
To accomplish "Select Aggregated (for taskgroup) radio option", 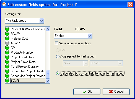I will [58, 56].
